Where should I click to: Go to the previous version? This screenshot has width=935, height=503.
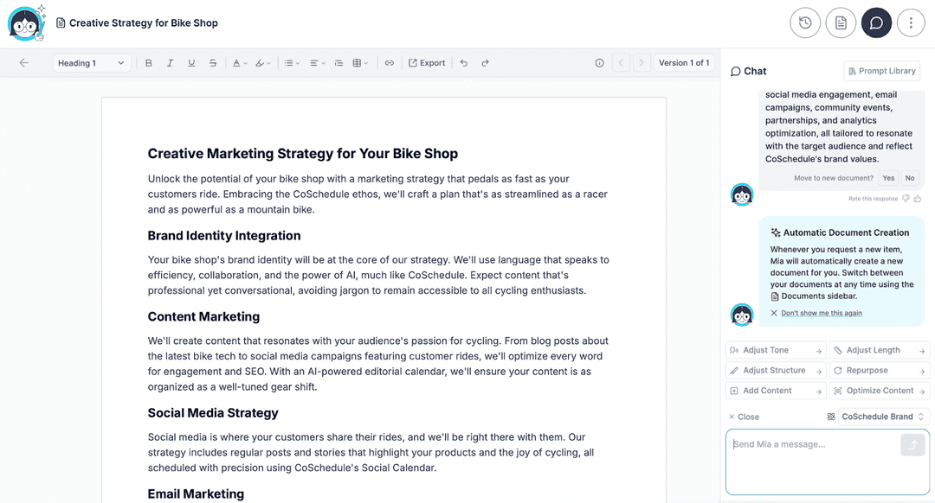click(621, 62)
